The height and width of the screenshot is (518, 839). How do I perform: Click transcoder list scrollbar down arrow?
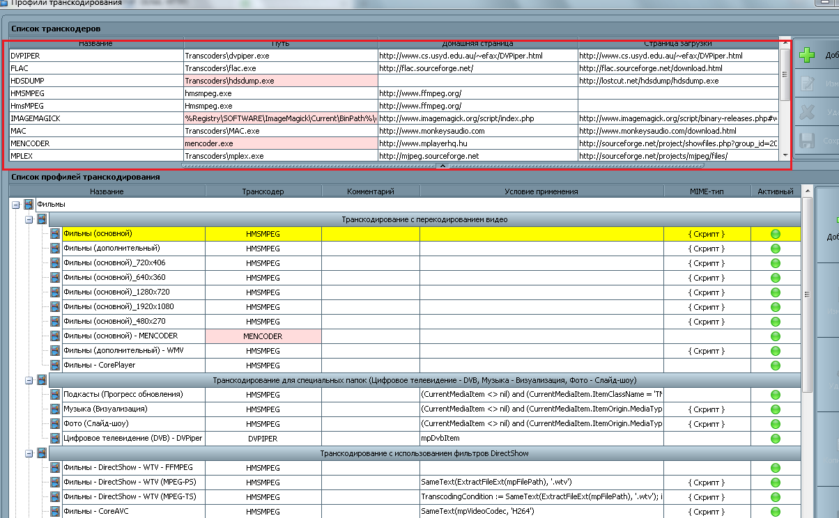tap(785, 155)
